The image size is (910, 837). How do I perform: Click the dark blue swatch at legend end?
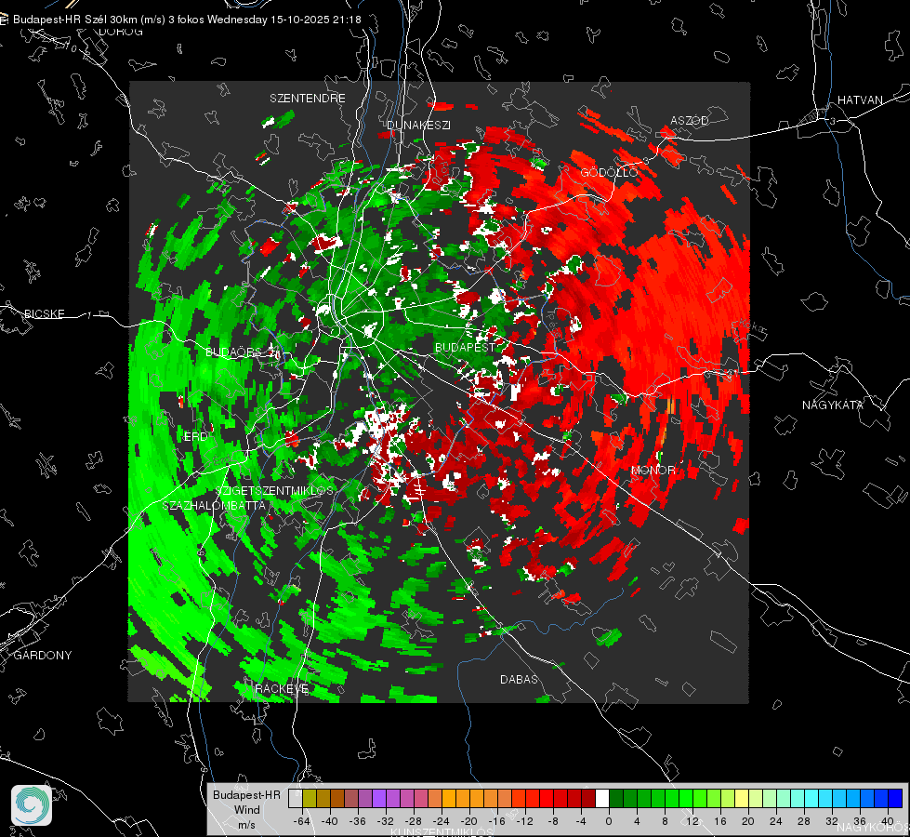click(x=895, y=798)
